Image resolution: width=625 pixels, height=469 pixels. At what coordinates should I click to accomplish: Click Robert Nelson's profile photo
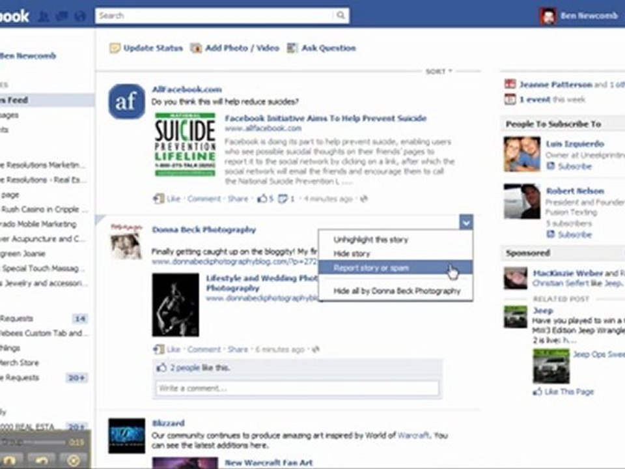click(522, 201)
